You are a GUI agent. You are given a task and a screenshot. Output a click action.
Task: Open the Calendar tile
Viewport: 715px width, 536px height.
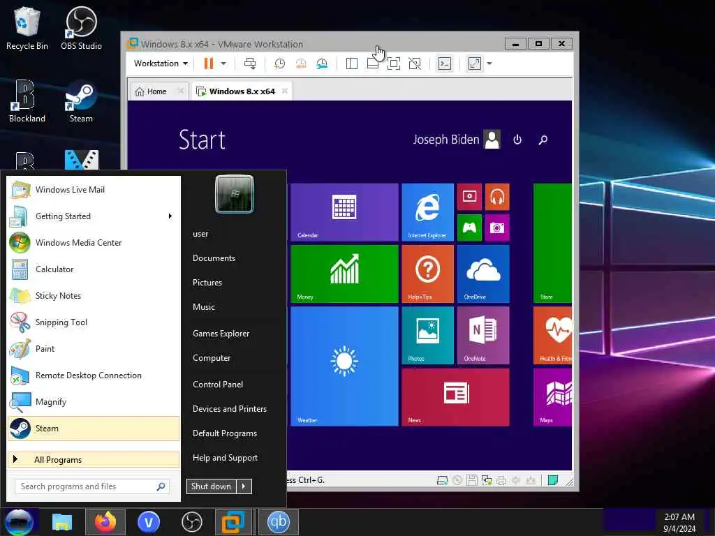click(x=344, y=212)
